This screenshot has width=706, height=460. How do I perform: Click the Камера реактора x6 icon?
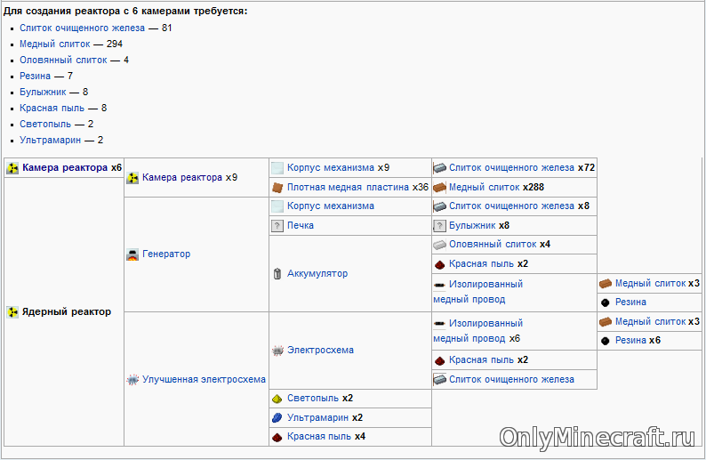pos(12,168)
